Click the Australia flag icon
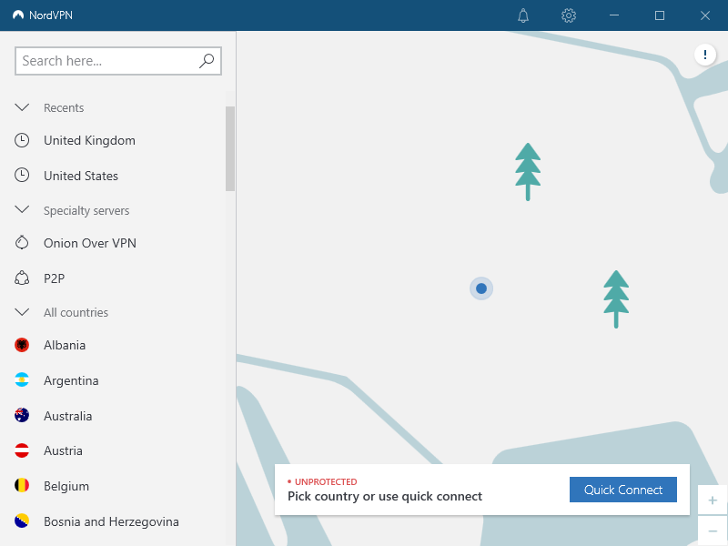The height and width of the screenshot is (546, 728). tap(22, 415)
